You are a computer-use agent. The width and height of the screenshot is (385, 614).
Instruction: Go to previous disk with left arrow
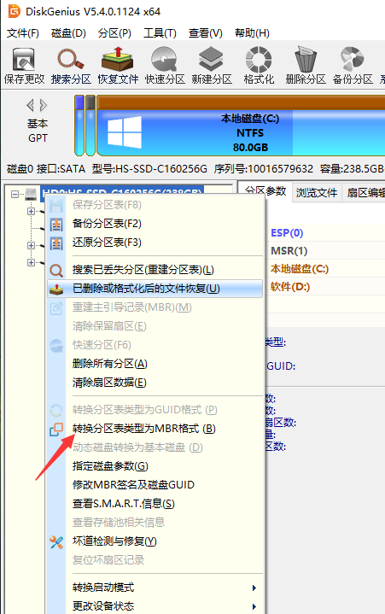point(30,105)
